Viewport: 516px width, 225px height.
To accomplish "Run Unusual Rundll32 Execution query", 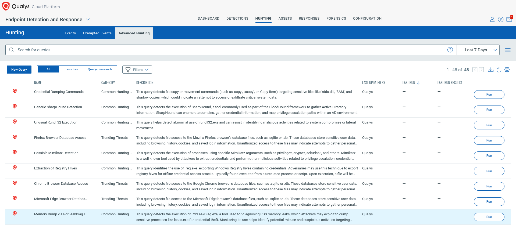I will [x=489, y=125].
